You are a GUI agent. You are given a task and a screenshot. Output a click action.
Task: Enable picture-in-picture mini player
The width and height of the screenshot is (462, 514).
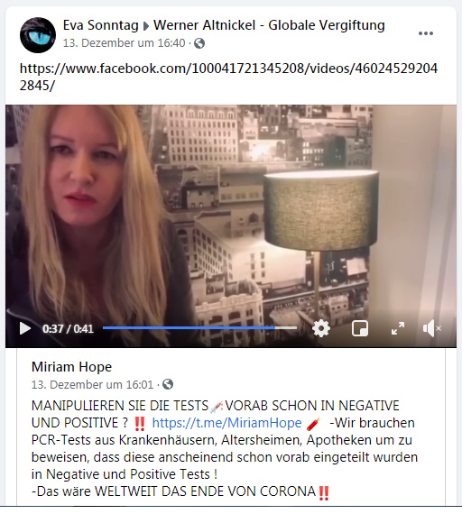360,328
